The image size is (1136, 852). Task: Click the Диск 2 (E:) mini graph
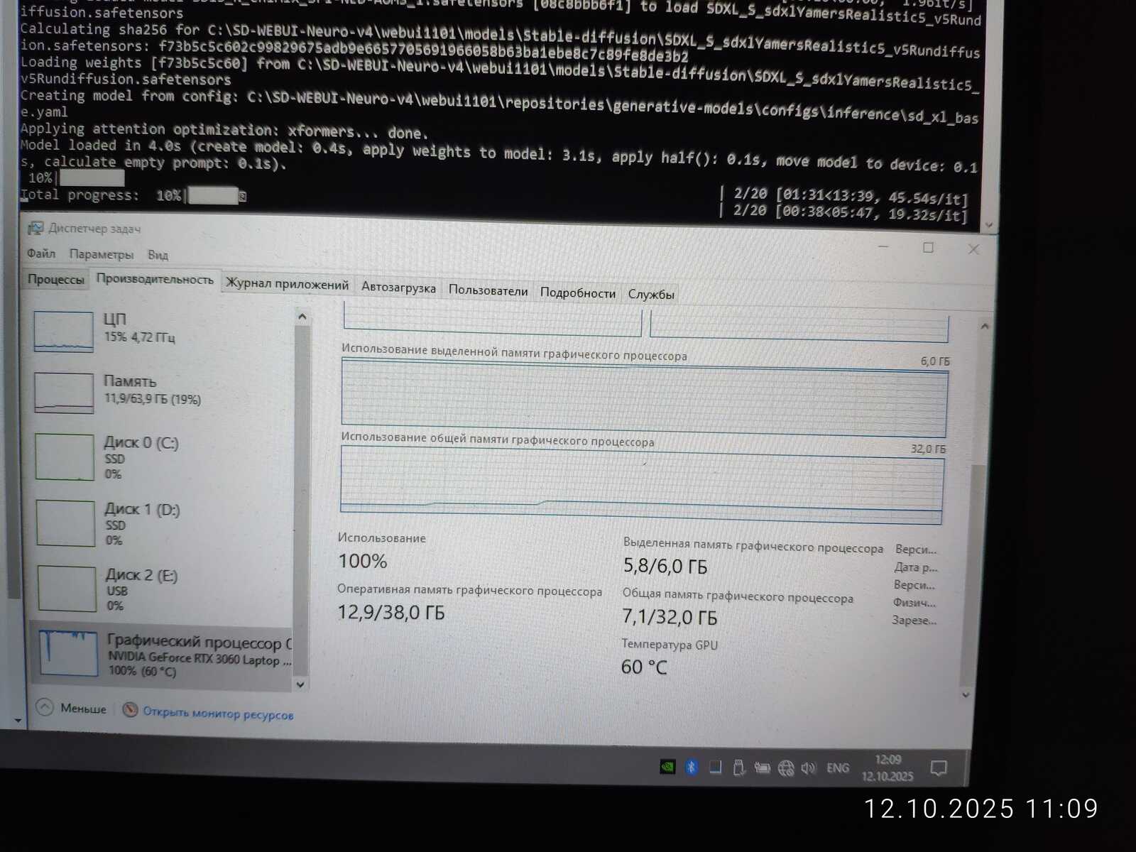tap(67, 589)
